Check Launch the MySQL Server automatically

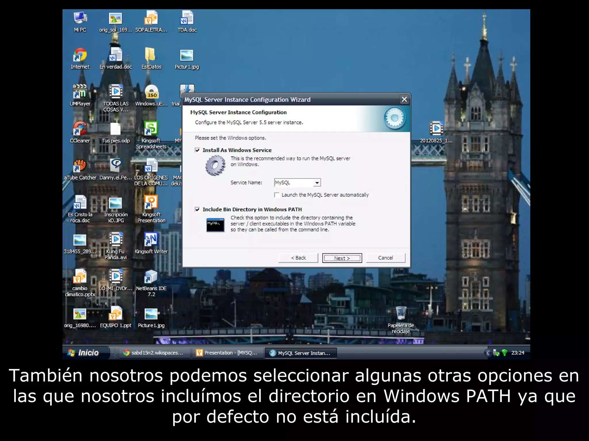click(x=277, y=195)
